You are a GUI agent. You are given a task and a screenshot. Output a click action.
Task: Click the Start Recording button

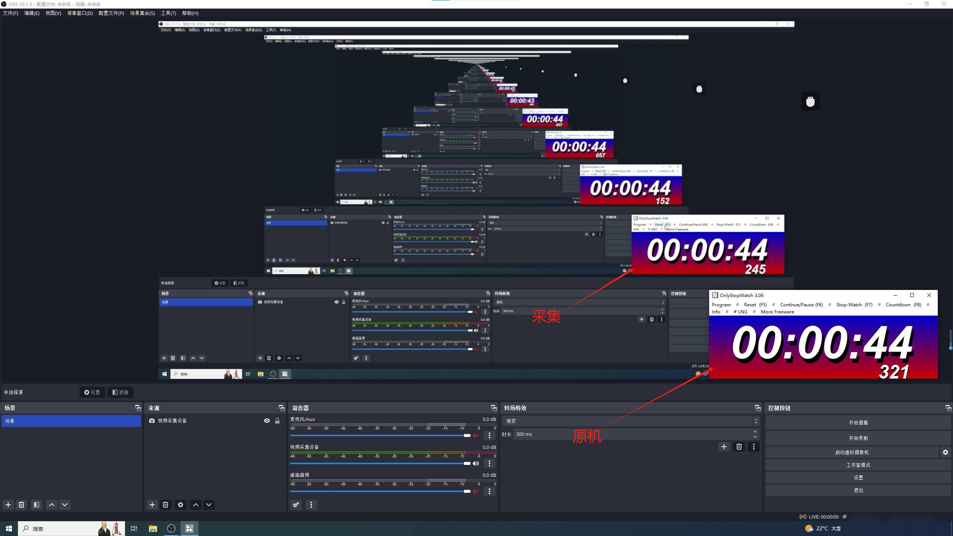click(858, 438)
